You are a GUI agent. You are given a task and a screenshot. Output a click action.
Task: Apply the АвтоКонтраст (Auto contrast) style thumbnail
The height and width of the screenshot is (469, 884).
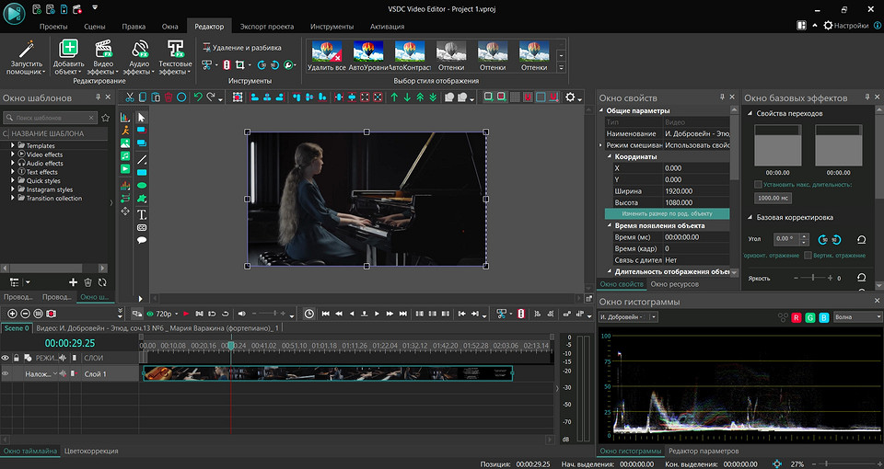click(410, 56)
